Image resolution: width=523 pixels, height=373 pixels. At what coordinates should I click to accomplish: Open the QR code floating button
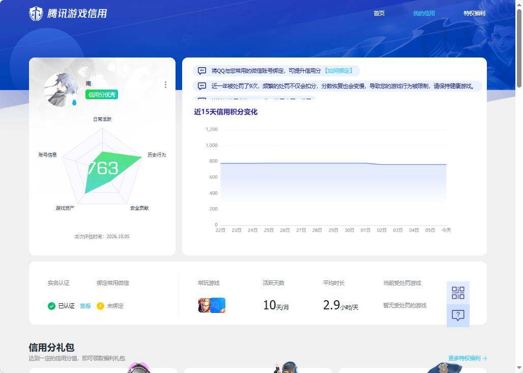(458, 293)
